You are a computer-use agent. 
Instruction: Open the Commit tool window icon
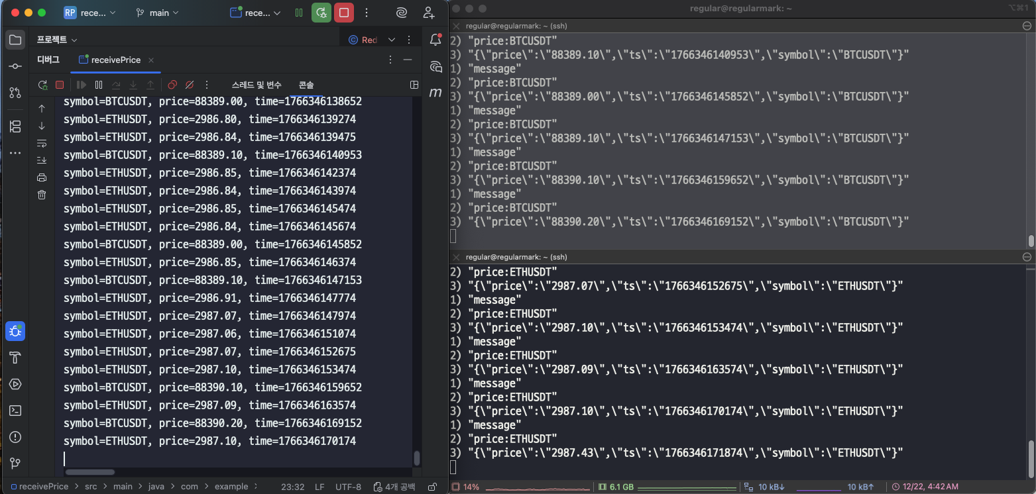(15, 66)
